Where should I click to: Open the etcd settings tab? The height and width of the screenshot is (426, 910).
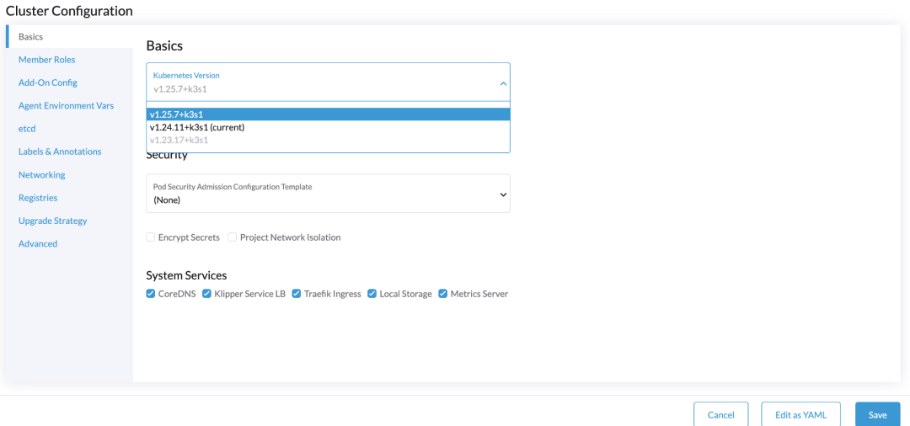pos(27,129)
